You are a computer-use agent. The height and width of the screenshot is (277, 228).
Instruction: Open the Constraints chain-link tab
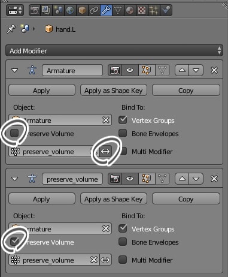coord(94,10)
